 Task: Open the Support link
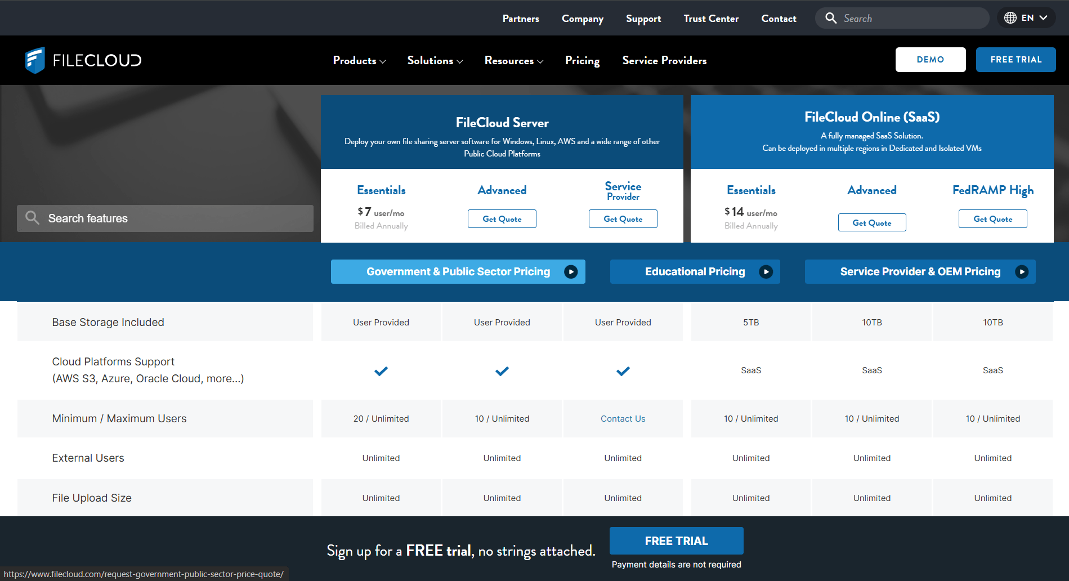click(643, 19)
